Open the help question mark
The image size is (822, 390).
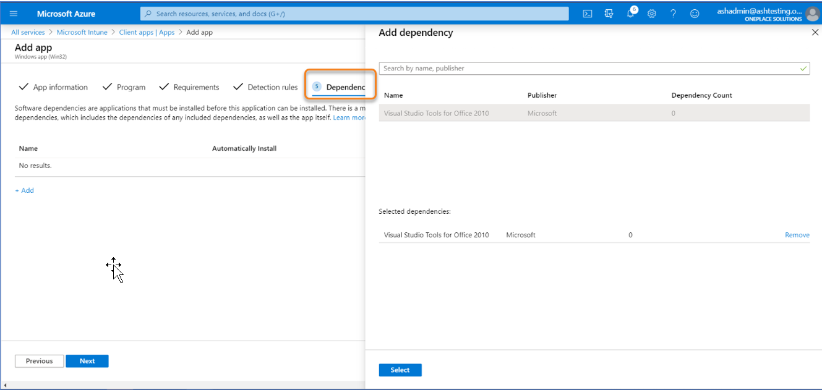point(674,14)
